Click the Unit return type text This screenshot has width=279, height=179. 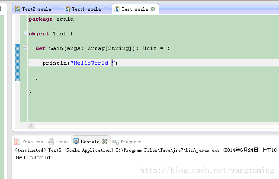coord(150,48)
